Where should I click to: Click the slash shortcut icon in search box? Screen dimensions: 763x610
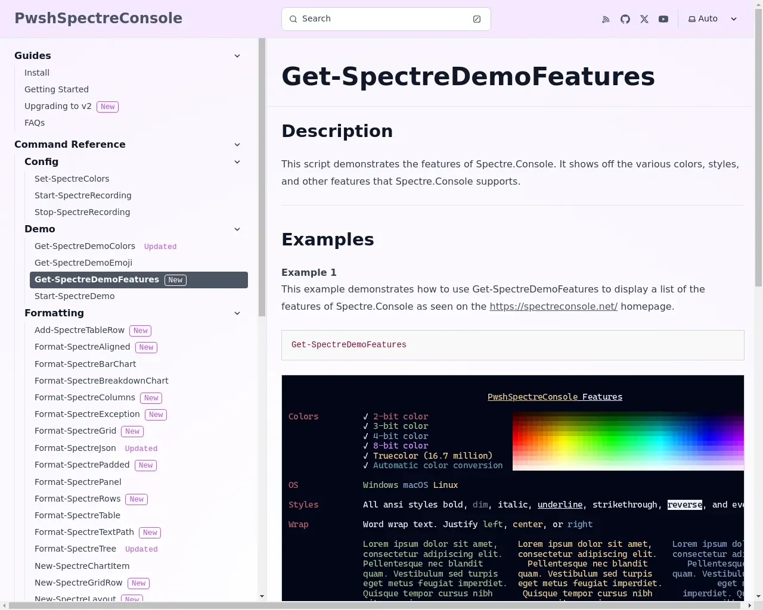click(x=477, y=19)
